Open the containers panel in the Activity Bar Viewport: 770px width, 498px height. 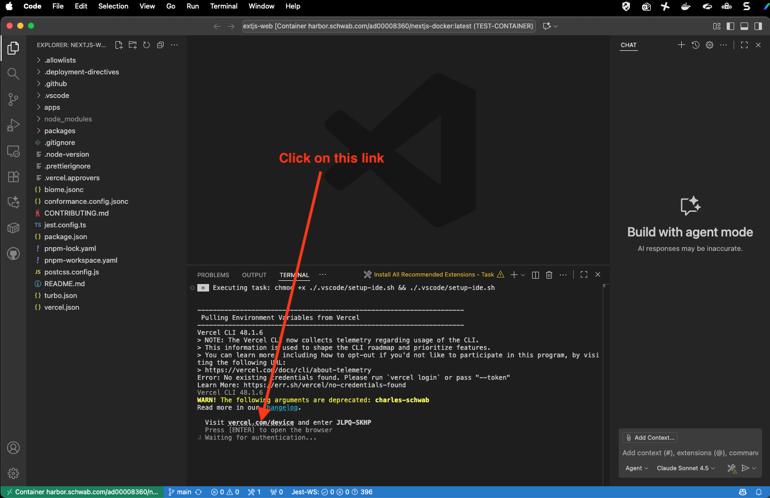[x=13, y=227]
